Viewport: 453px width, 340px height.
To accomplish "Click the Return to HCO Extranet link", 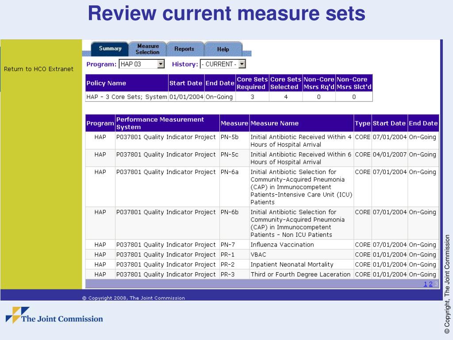I will click(x=39, y=69).
